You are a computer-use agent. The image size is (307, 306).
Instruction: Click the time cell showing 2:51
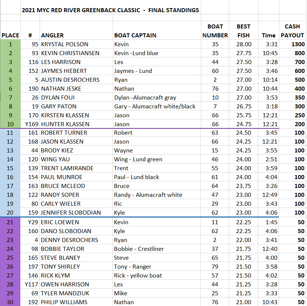[x=269, y=159]
